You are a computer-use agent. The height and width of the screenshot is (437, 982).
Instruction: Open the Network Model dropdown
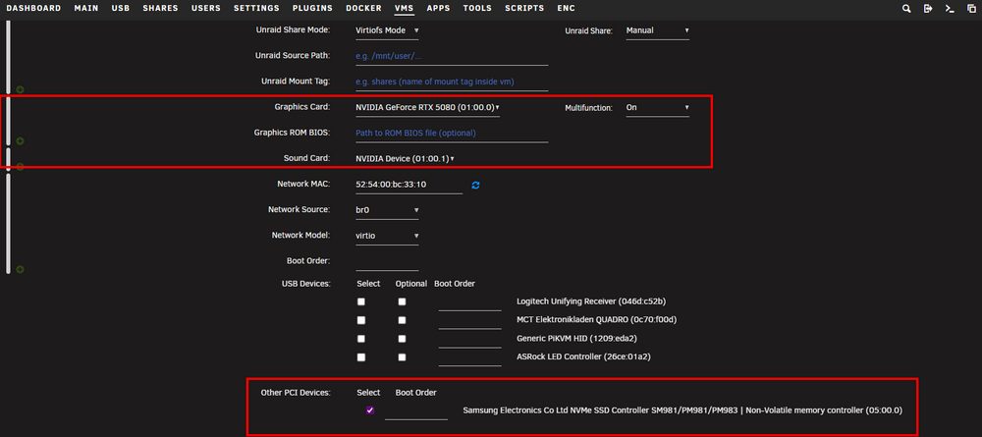click(x=387, y=236)
